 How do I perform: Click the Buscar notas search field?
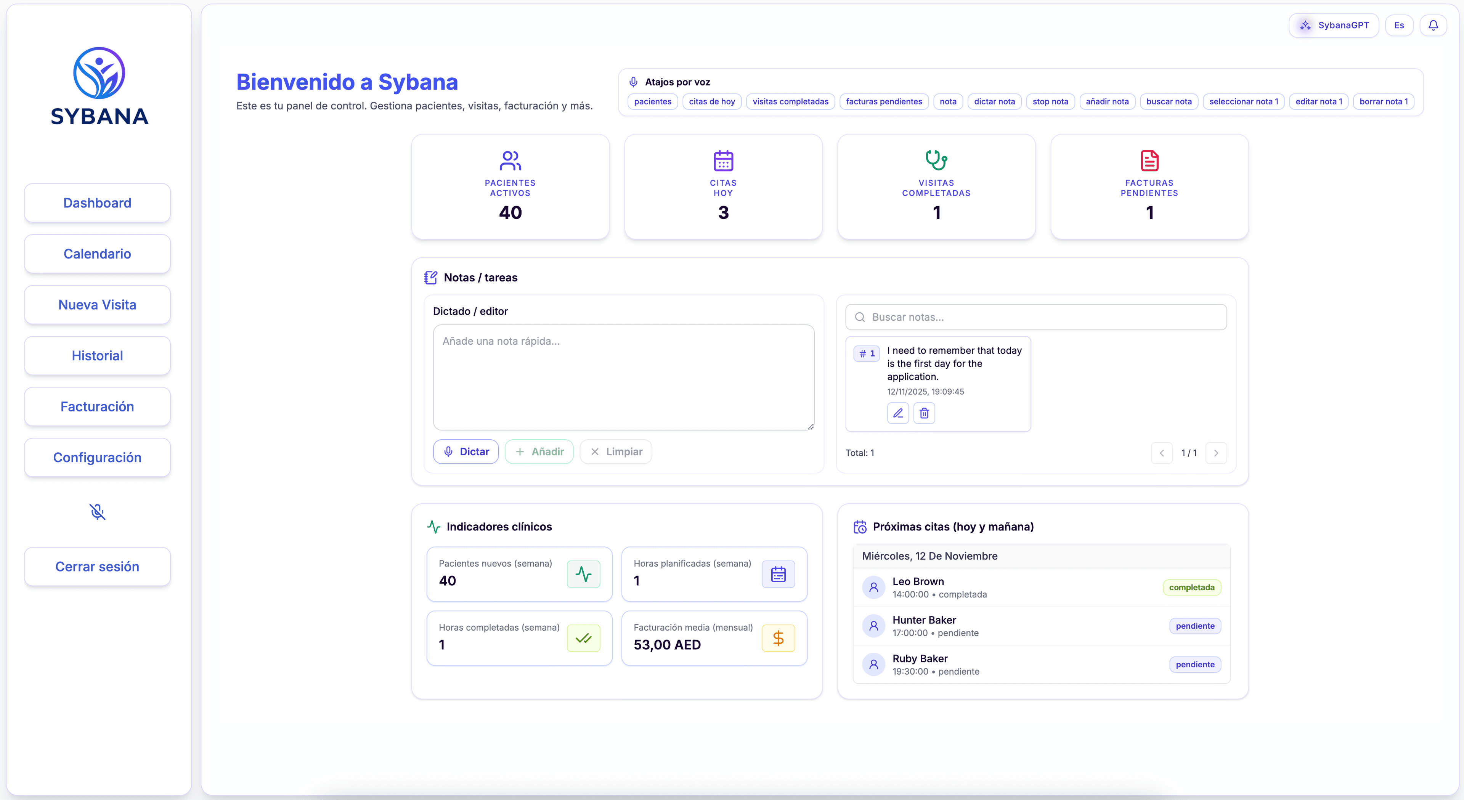tap(1035, 317)
